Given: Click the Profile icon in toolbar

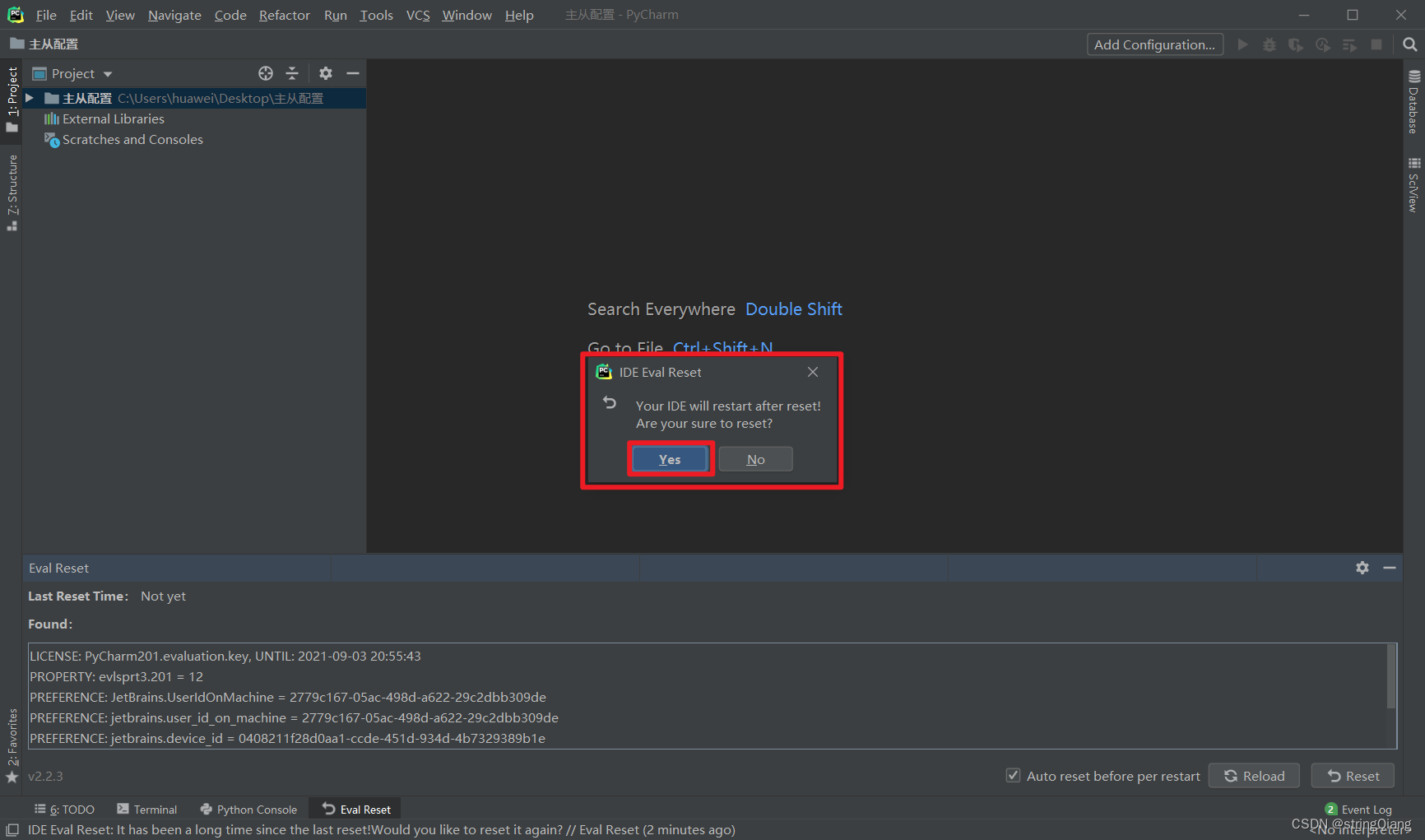Looking at the screenshot, I should pos(1323,44).
